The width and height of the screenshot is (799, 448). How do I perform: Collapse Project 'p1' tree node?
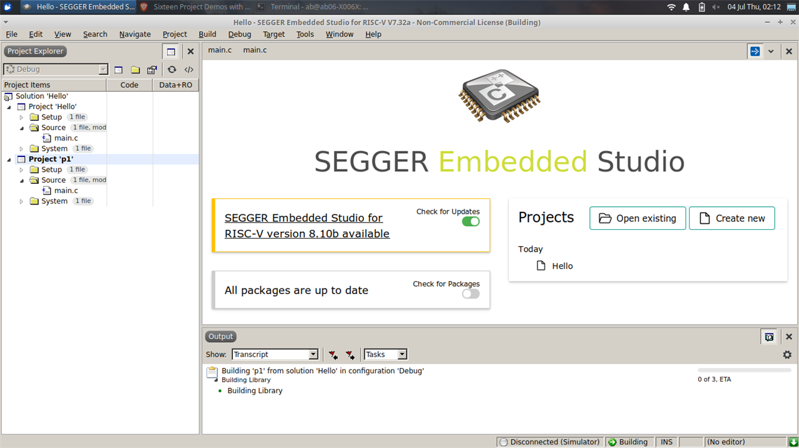click(9, 160)
